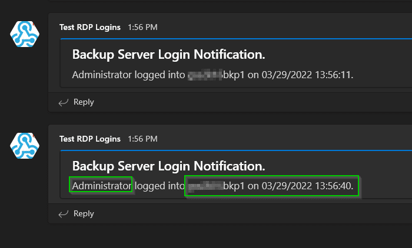Click the first Backup Server Login Notification title
412x248 pixels.
(x=168, y=55)
